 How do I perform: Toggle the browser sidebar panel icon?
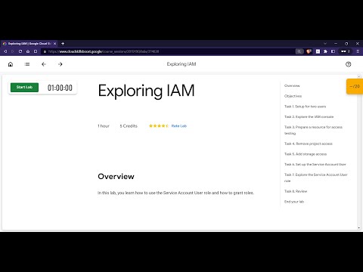333,51
